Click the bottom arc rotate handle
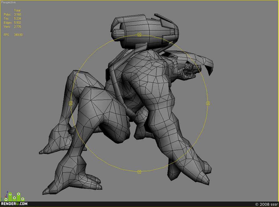 [x=139, y=172]
